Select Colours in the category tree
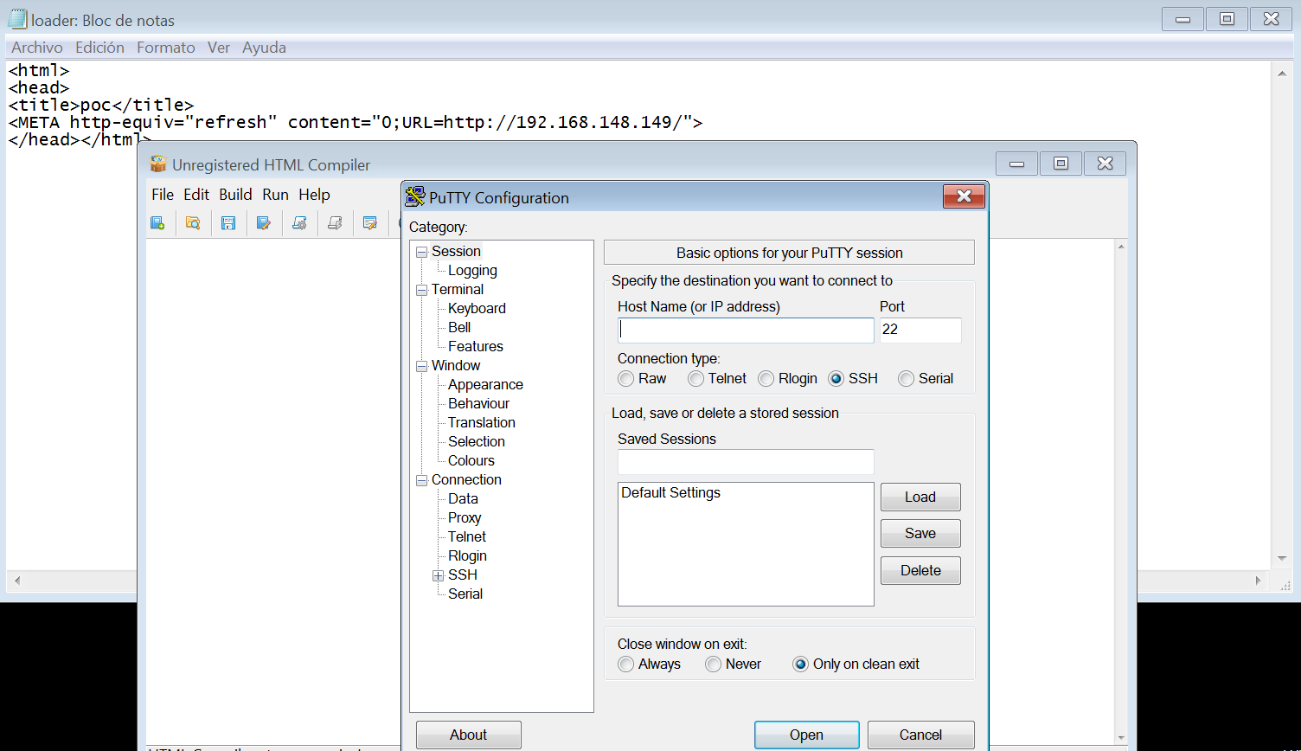Viewport: 1301px width, 751px height. (x=471, y=461)
